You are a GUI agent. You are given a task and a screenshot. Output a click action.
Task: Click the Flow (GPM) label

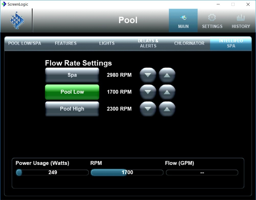(179, 163)
